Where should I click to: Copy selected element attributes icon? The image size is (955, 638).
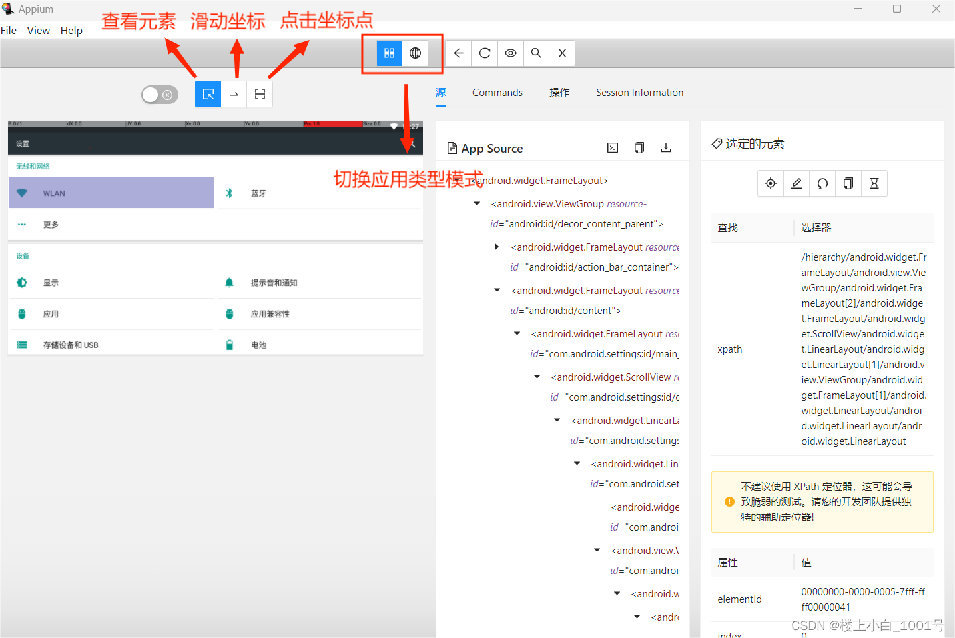point(848,183)
